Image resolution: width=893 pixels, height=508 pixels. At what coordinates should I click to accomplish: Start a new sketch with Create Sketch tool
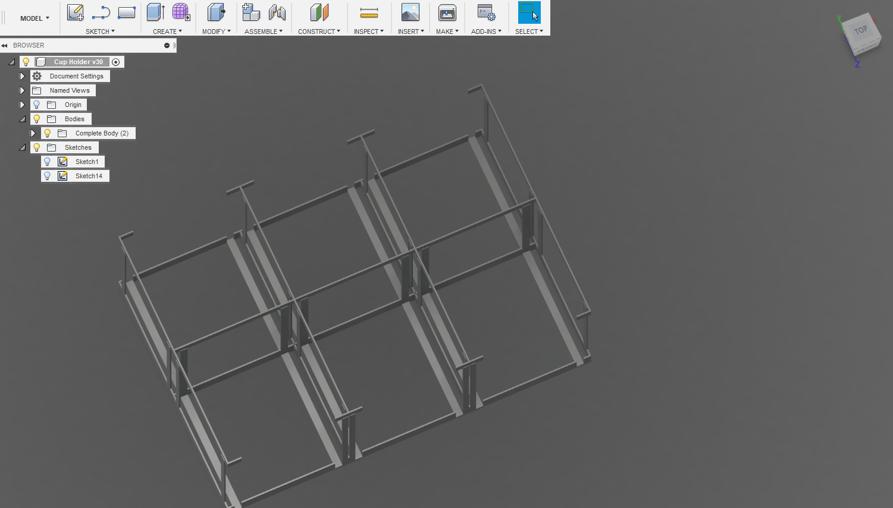click(x=76, y=12)
